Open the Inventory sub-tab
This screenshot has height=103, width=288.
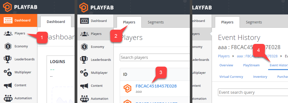260,77
